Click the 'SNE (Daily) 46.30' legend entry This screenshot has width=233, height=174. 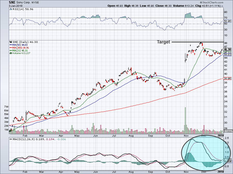click(25, 42)
